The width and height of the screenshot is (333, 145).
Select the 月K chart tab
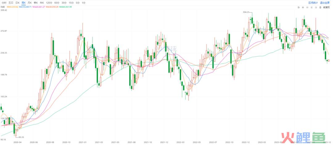30,3
